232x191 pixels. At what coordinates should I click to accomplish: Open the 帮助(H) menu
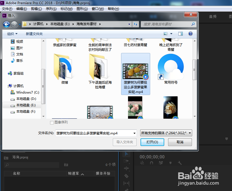pos(113,9)
